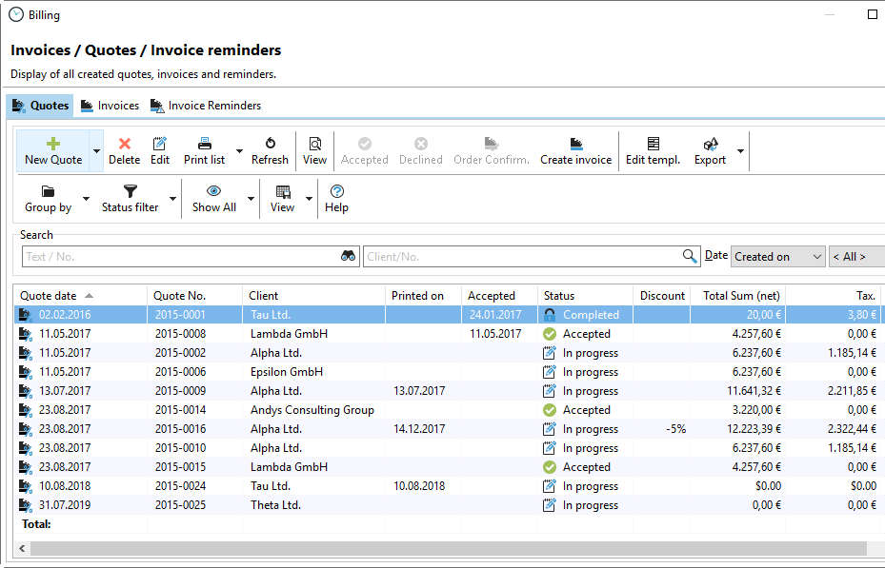The width and height of the screenshot is (885, 568).
Task: Open the Help icon
Action: tap(336, 198)
